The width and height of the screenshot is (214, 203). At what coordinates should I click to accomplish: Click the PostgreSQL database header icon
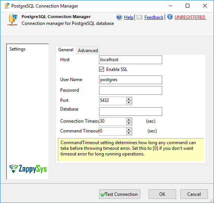click(12, 20)
